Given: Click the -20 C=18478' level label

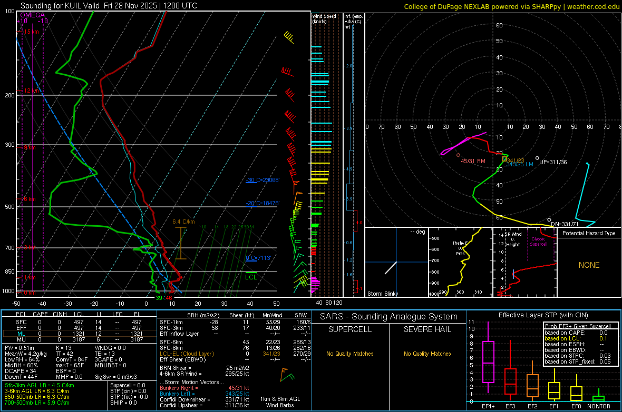Looking at the screenshot, I should pyautogui.click(x=263, y=203).
